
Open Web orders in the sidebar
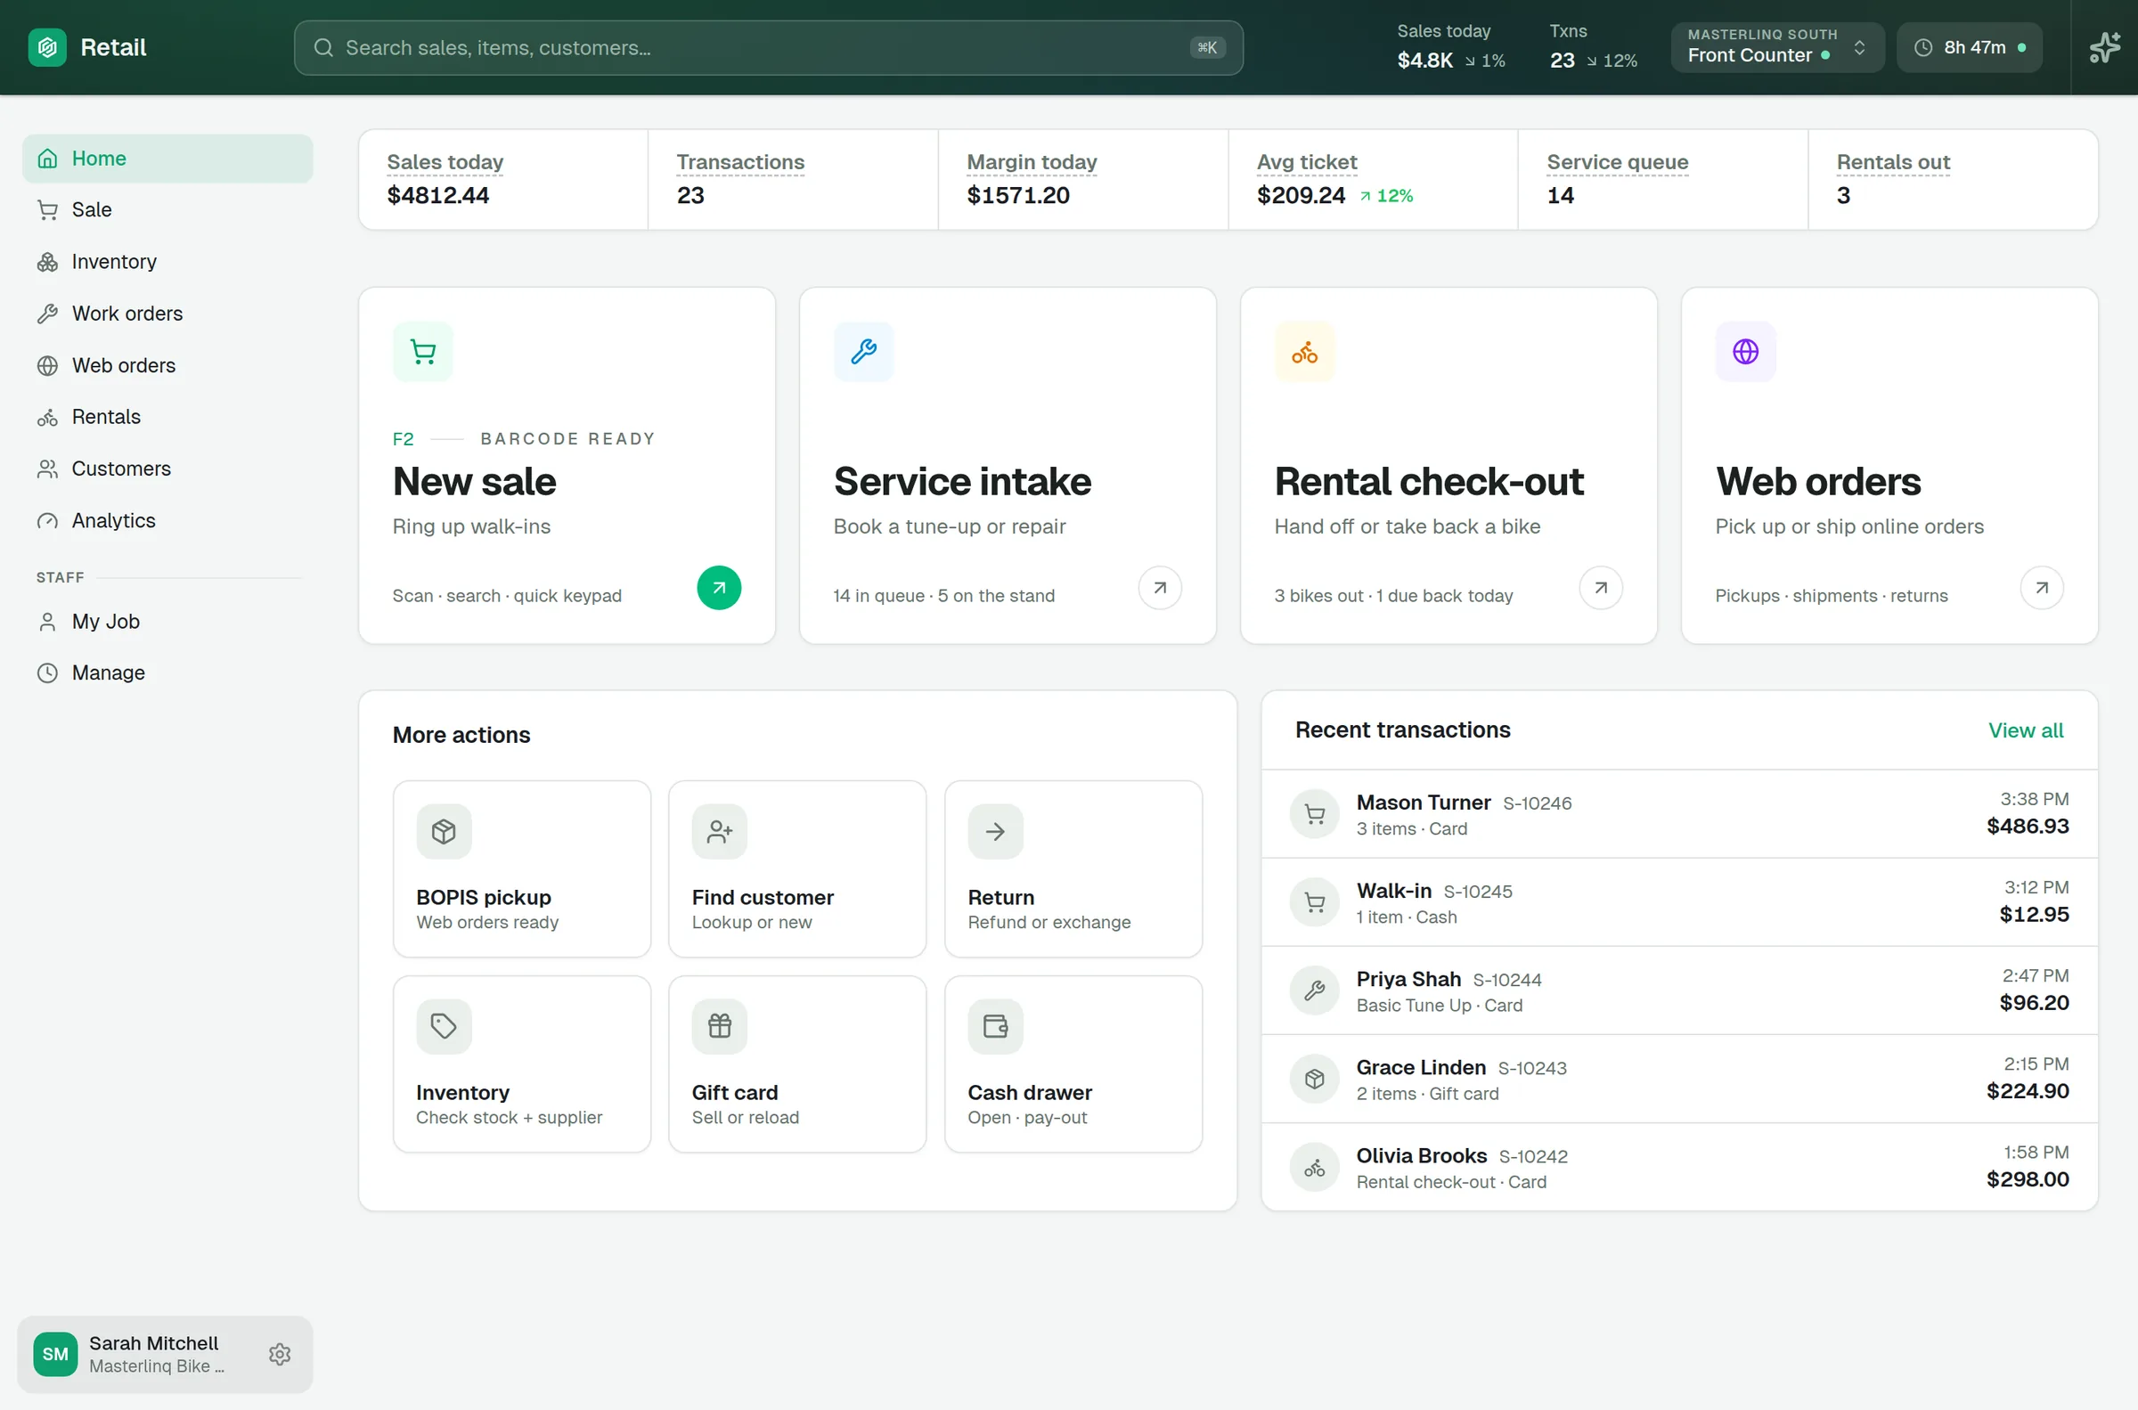point(167,366)
